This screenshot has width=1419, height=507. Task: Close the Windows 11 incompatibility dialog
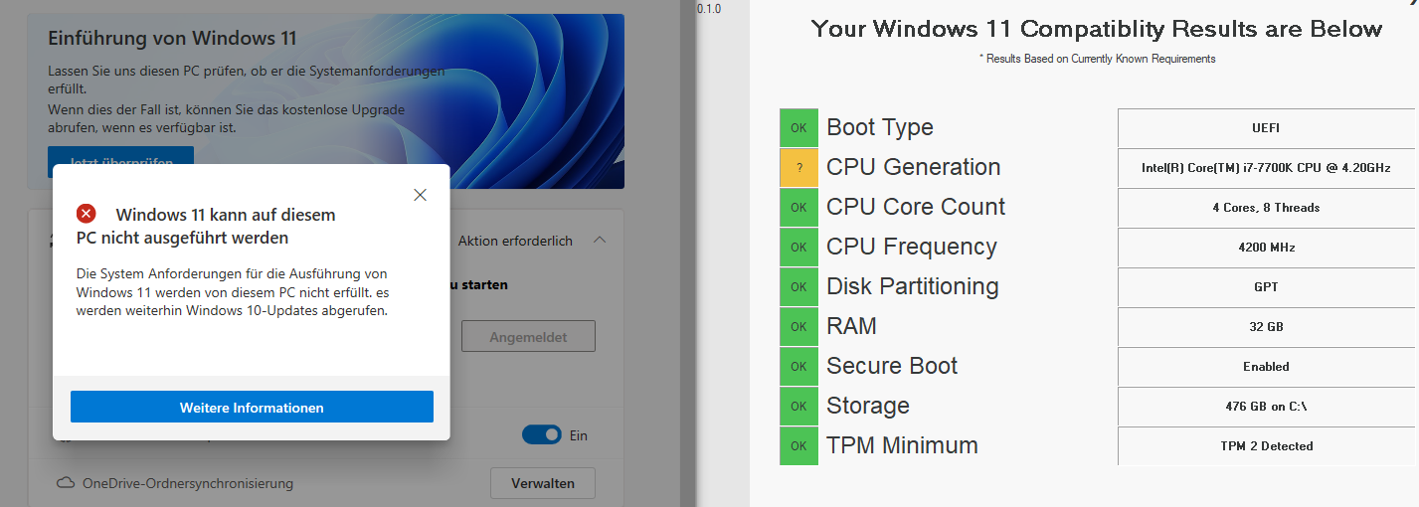[x=420, y=195]
